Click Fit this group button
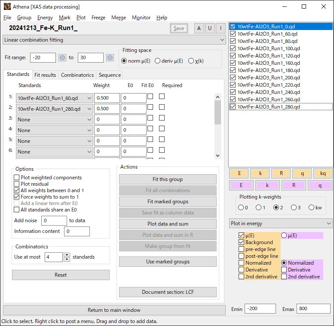 click(x=168, y=179)
